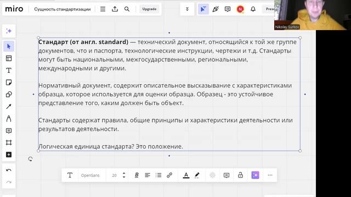The width and height of the screenshot is (351, 197).
Task: Select the Sticky note tool
Action: point(9,83)
